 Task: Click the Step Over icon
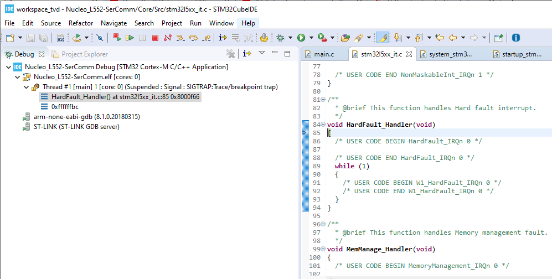coord(193,38)
